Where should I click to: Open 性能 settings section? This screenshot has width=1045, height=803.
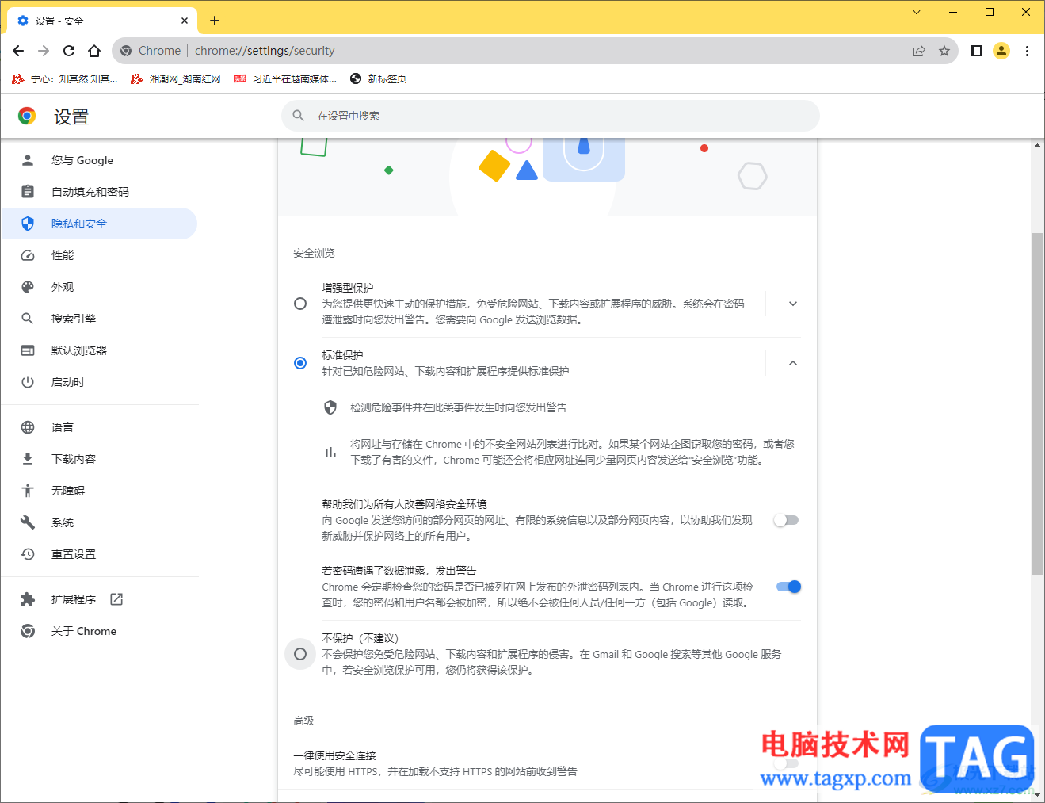100,255
